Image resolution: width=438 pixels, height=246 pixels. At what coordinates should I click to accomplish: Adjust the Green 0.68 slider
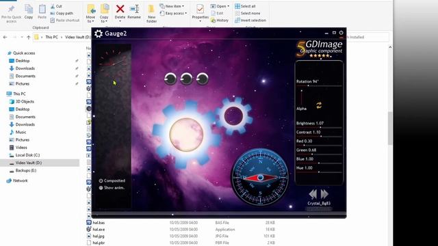tap(319, 154)
